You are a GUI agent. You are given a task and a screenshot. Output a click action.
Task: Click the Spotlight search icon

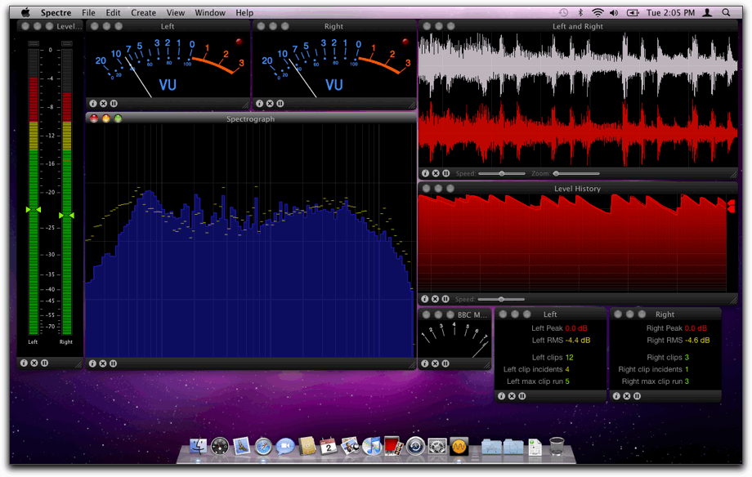point(726,12)
